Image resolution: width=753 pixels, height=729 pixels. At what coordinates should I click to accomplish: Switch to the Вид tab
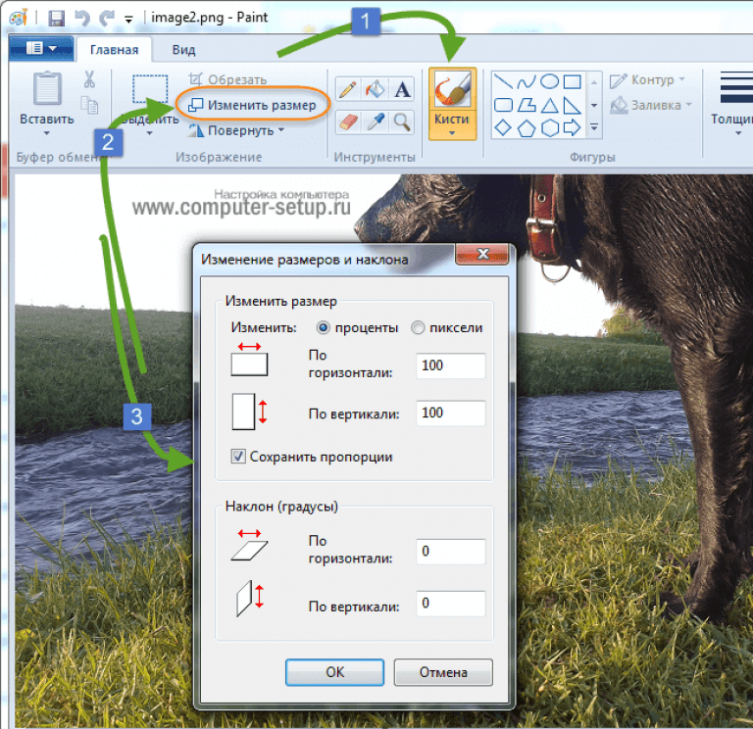183,49
